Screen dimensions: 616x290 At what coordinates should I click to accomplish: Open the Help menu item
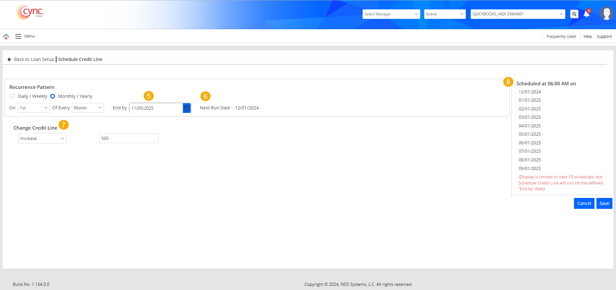[x=587, y=37]
